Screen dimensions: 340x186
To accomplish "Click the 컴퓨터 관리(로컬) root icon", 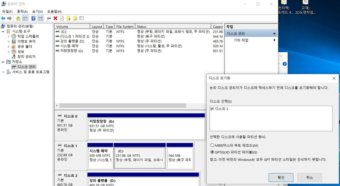I will coord(3,26).
